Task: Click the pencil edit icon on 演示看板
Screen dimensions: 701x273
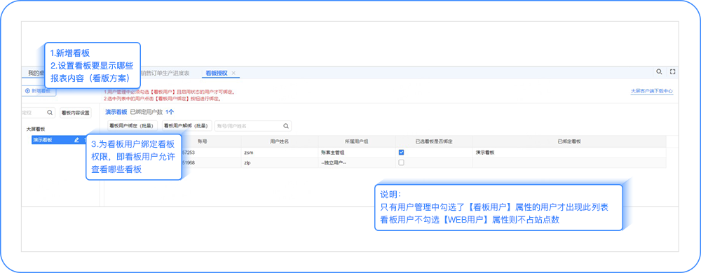Action: (x=76, y=140)
